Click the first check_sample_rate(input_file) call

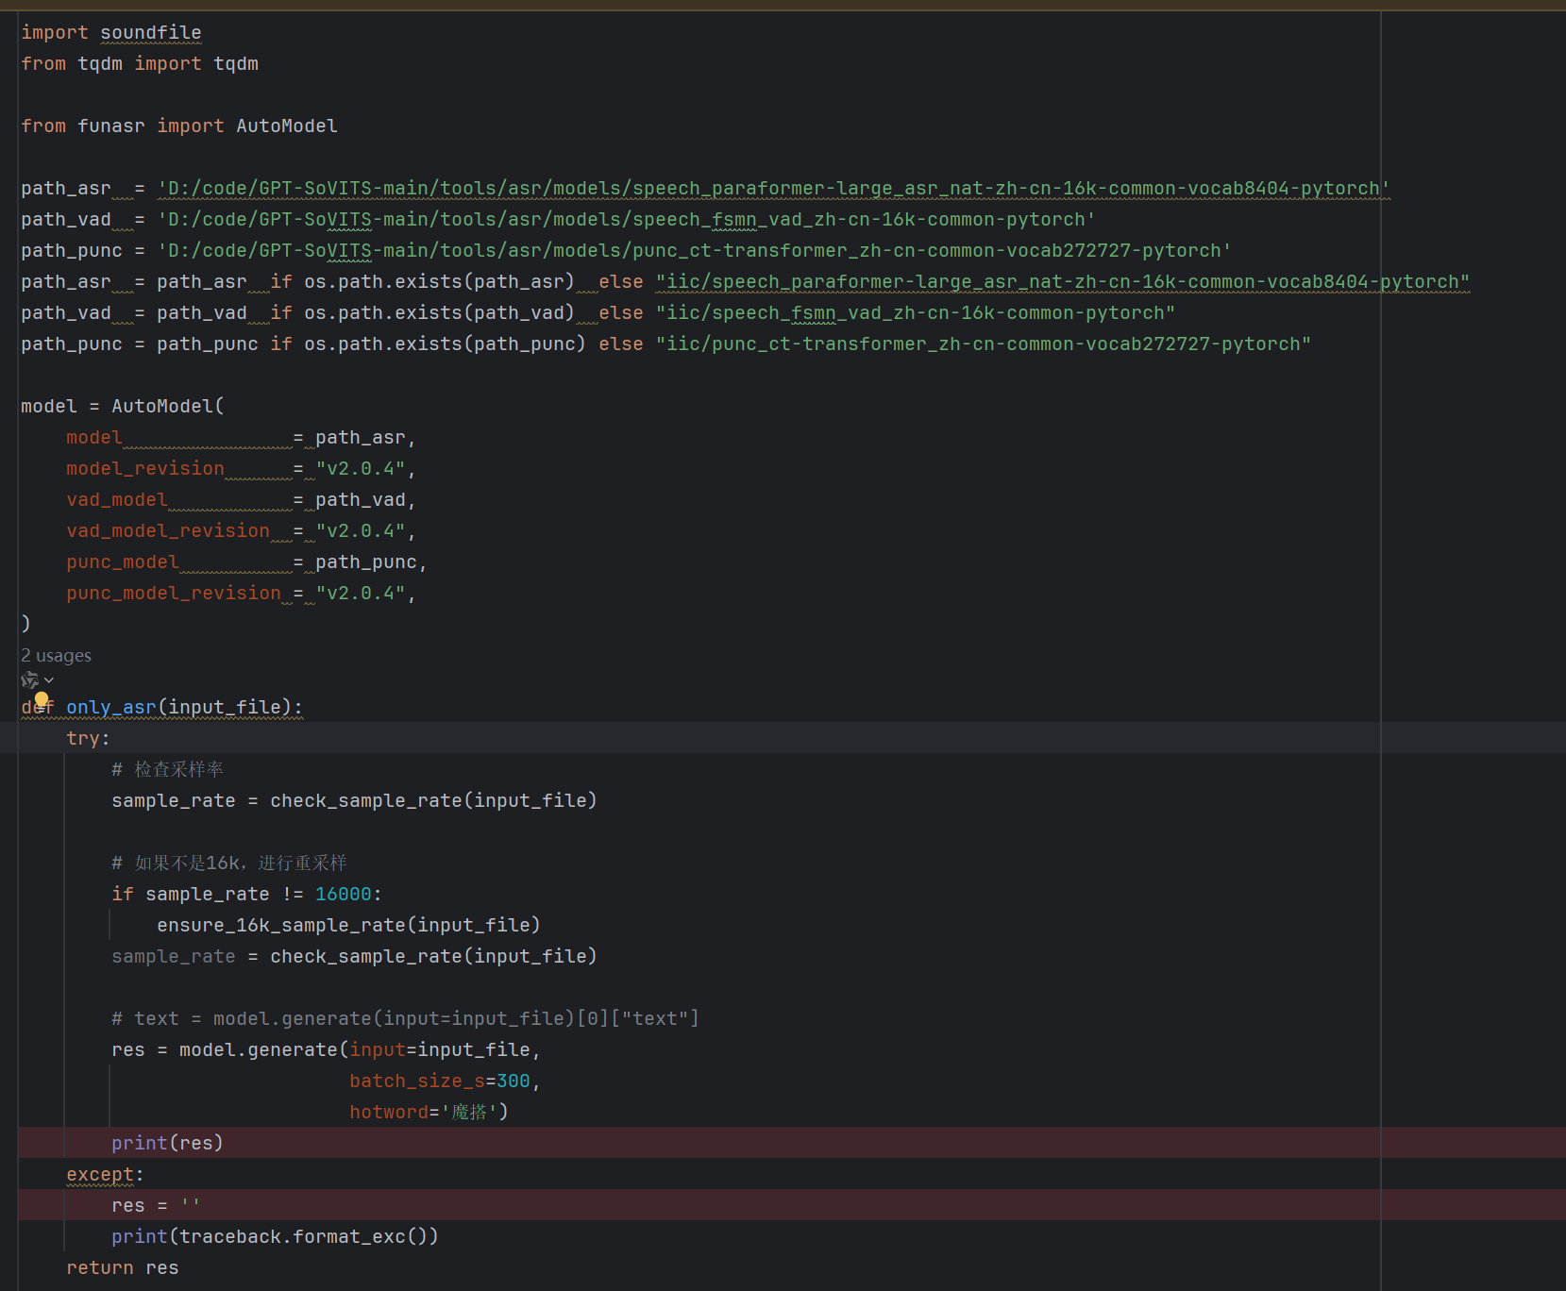(433, 800)
